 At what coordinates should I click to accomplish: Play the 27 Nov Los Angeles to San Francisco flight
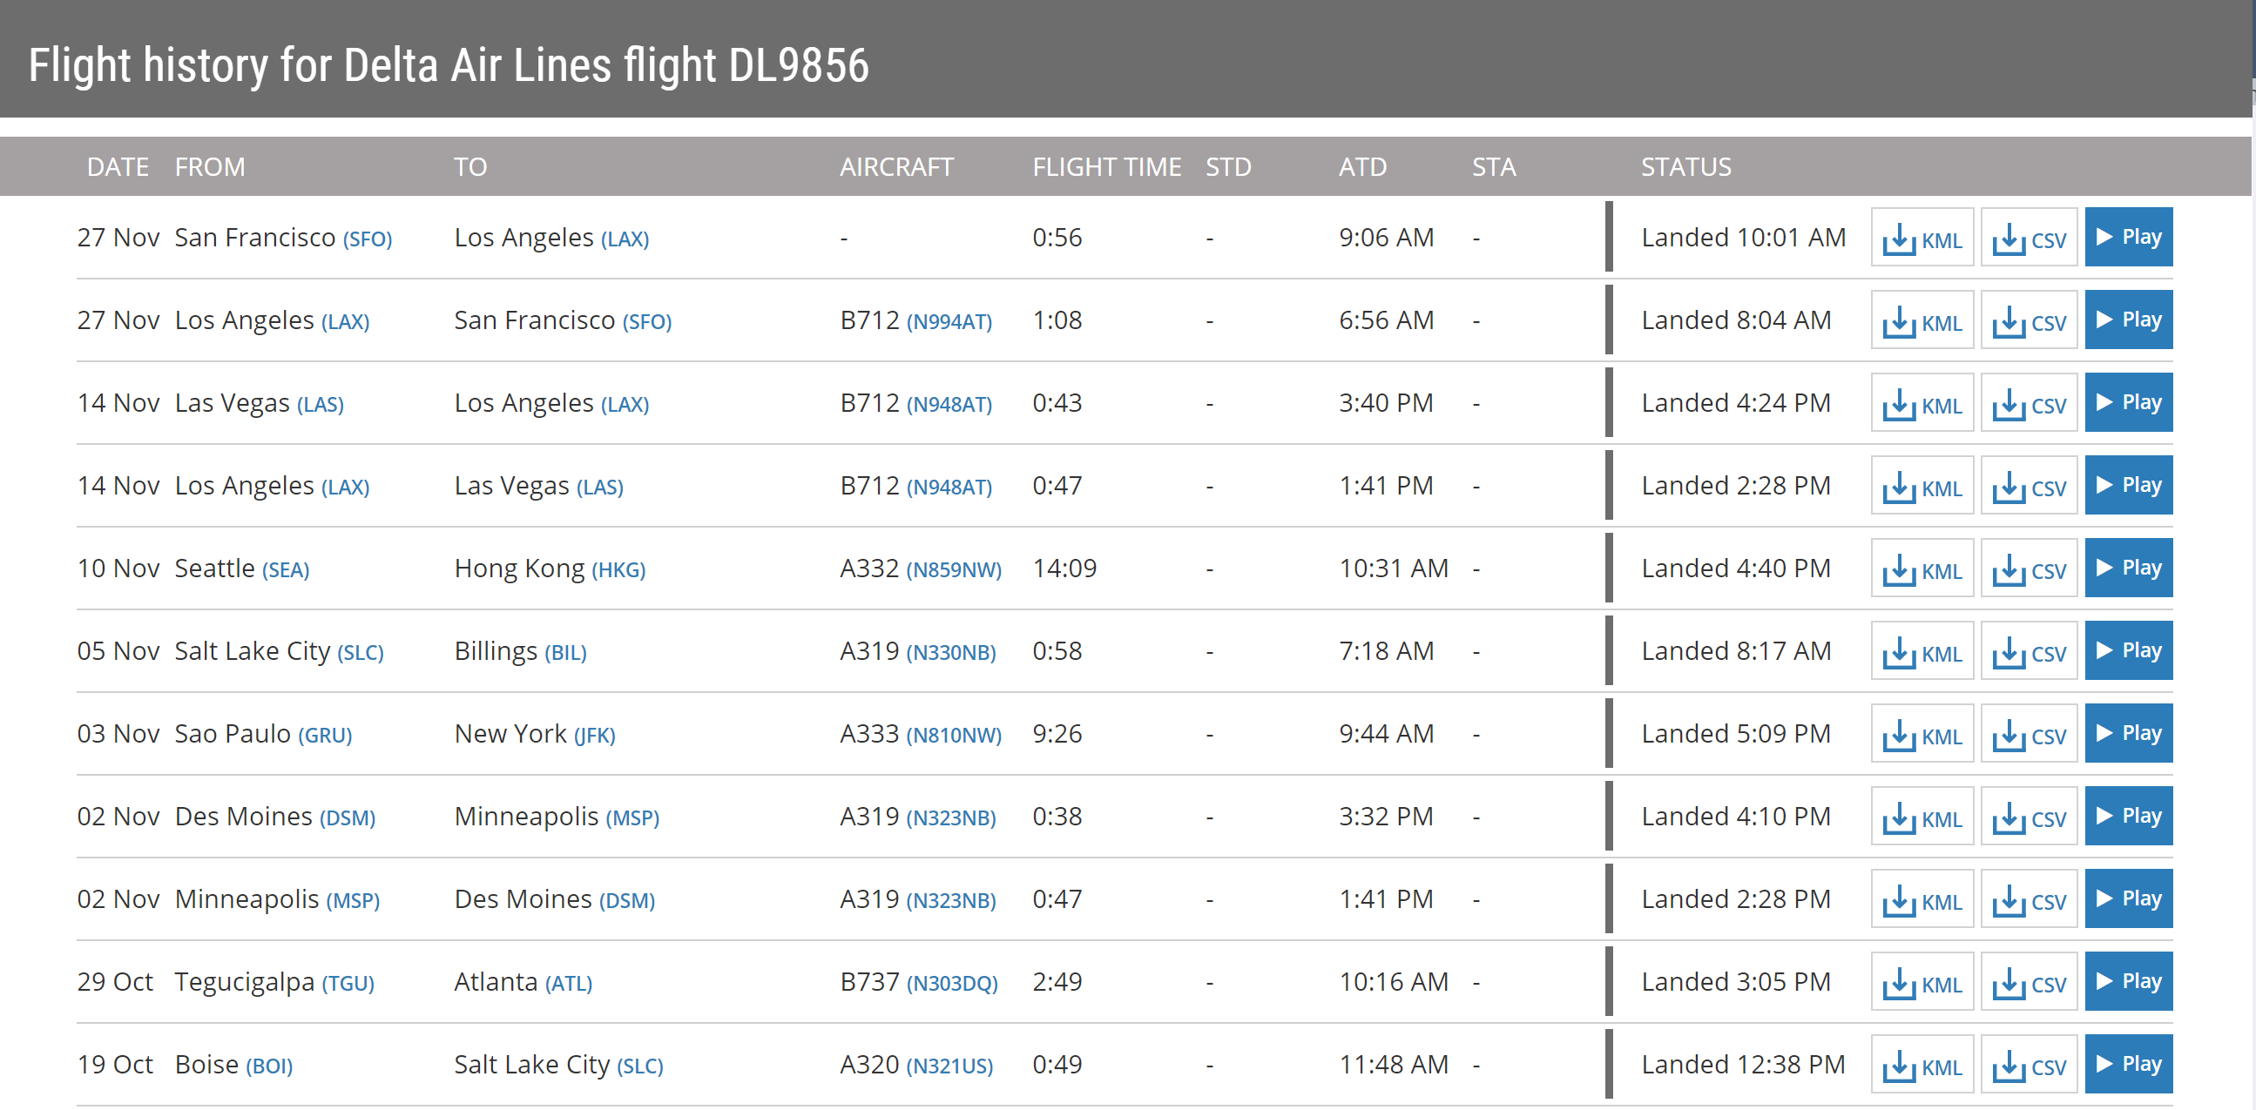pos(2127,320)
